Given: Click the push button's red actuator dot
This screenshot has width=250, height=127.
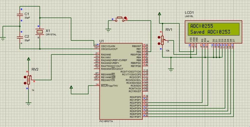Looking at the screenshot, I should pos(125,18).
